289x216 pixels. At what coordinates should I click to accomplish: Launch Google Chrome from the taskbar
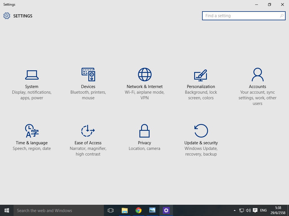click(x=138, y=210)
